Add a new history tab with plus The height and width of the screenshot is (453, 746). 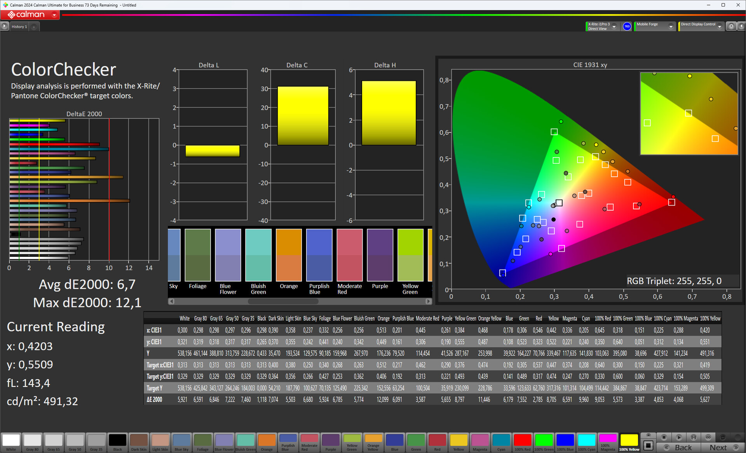[34, 27]
